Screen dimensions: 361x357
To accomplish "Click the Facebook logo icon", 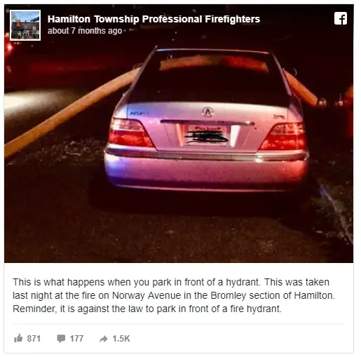I will click(x=341, y=18).
